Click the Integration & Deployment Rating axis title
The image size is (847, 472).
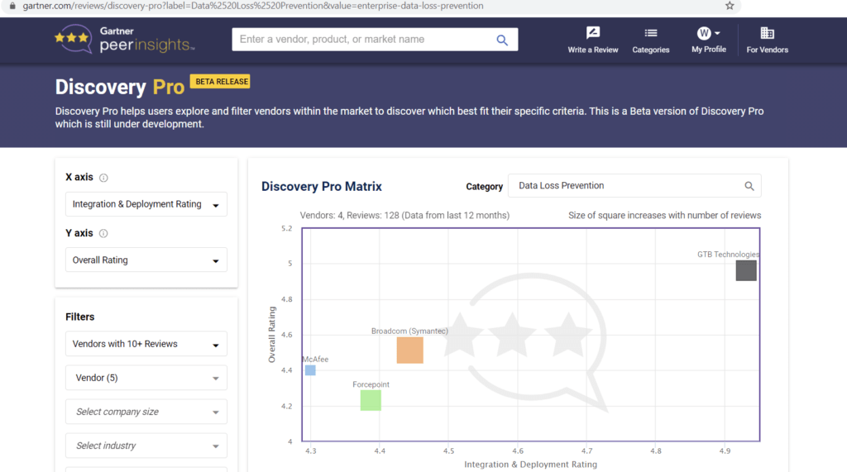point(530,465)
